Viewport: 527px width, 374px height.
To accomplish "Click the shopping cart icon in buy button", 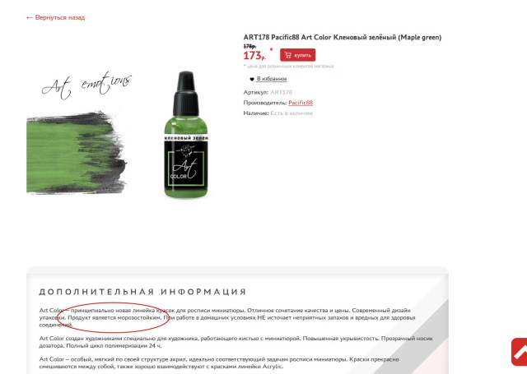I will click(288, 55).
